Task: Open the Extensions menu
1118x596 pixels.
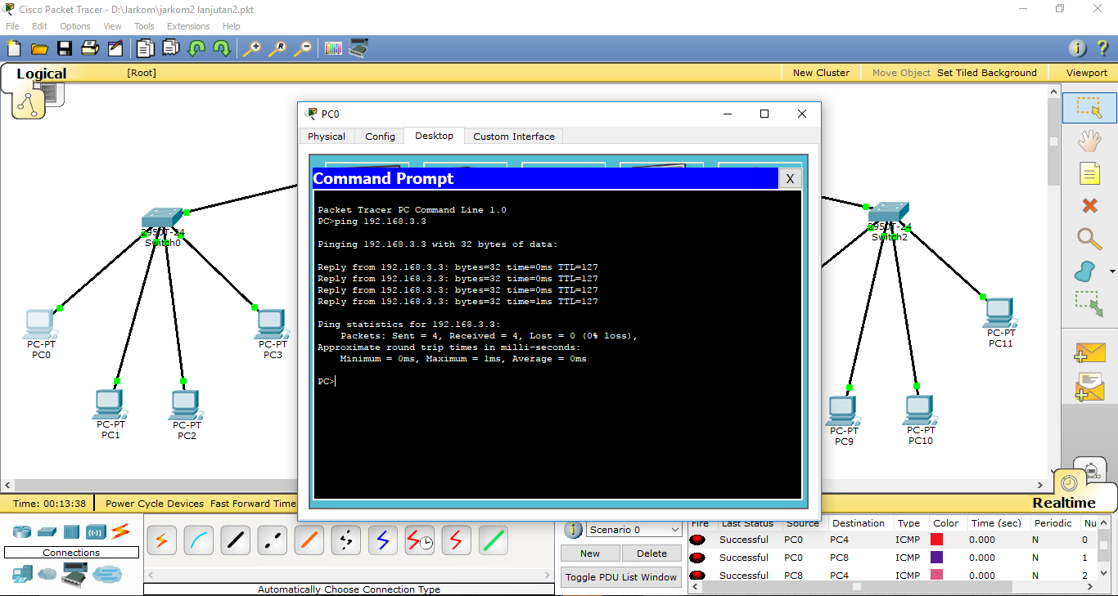Action: [188, 26]
